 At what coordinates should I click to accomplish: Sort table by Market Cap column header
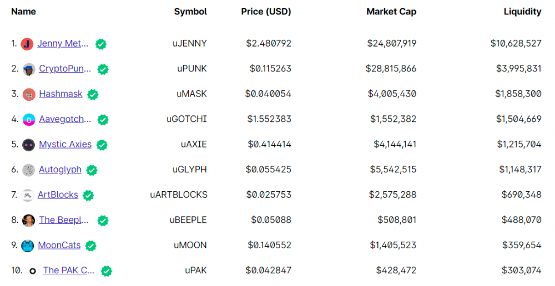coord(391,12)
